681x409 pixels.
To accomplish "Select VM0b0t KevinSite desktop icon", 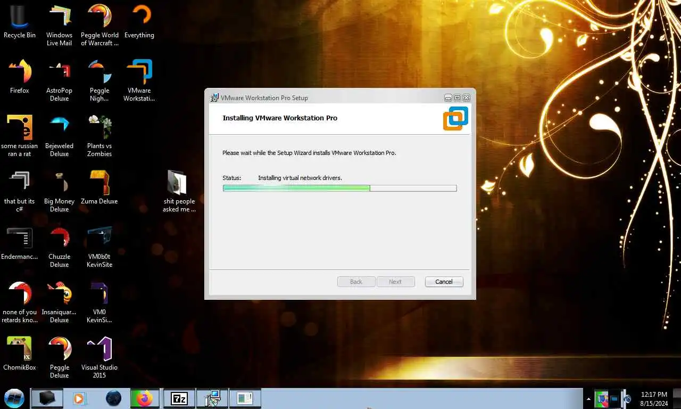I will (x=99, y=247).
